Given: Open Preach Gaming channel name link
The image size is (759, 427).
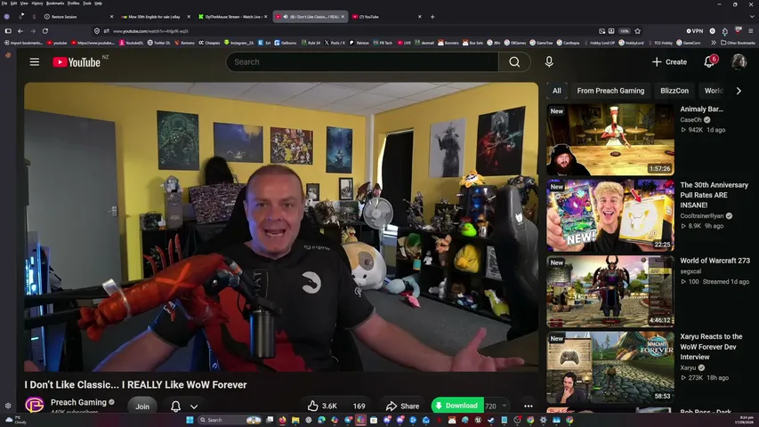Looking at the screenshot, I should coord(78,402).
